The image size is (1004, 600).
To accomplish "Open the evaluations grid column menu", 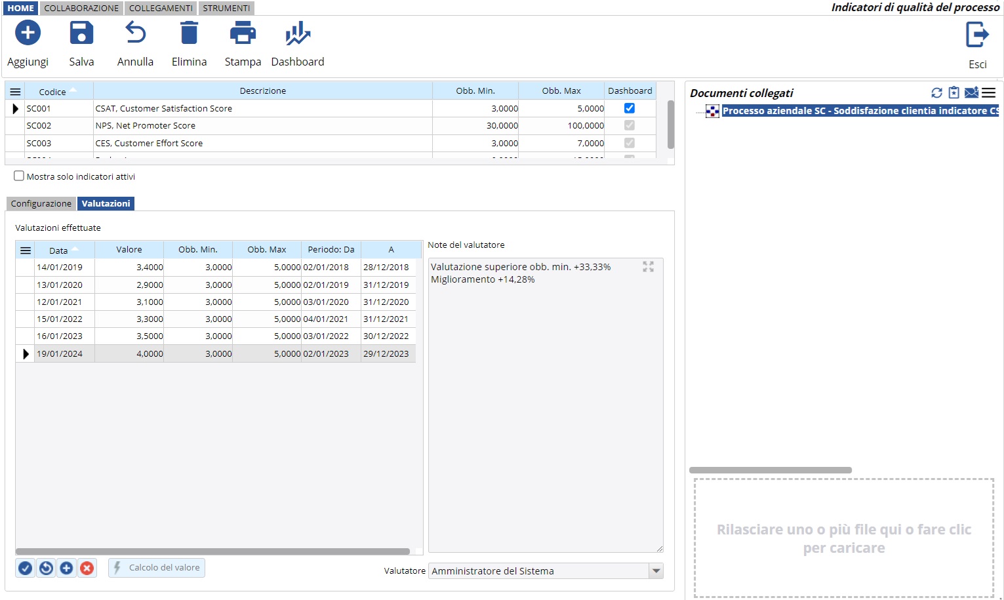I will pyautogui.click(x=26, y=250).
